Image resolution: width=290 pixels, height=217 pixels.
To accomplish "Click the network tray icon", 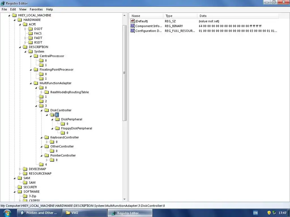I will tap(274, 213).
